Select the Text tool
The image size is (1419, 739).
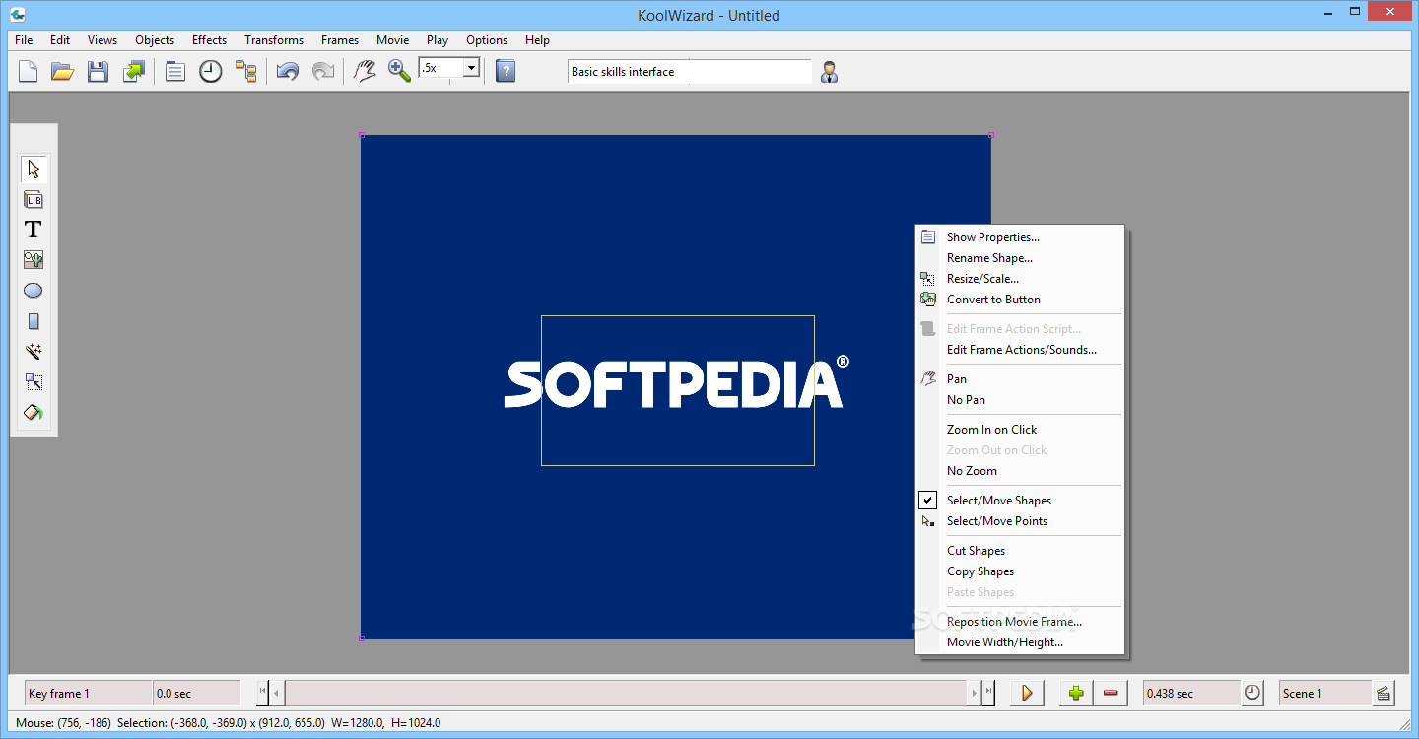(34, 230)
